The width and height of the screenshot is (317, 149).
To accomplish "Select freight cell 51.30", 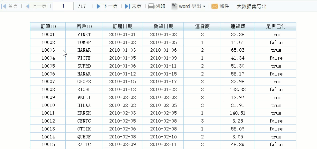I will [x=237, y=66].
